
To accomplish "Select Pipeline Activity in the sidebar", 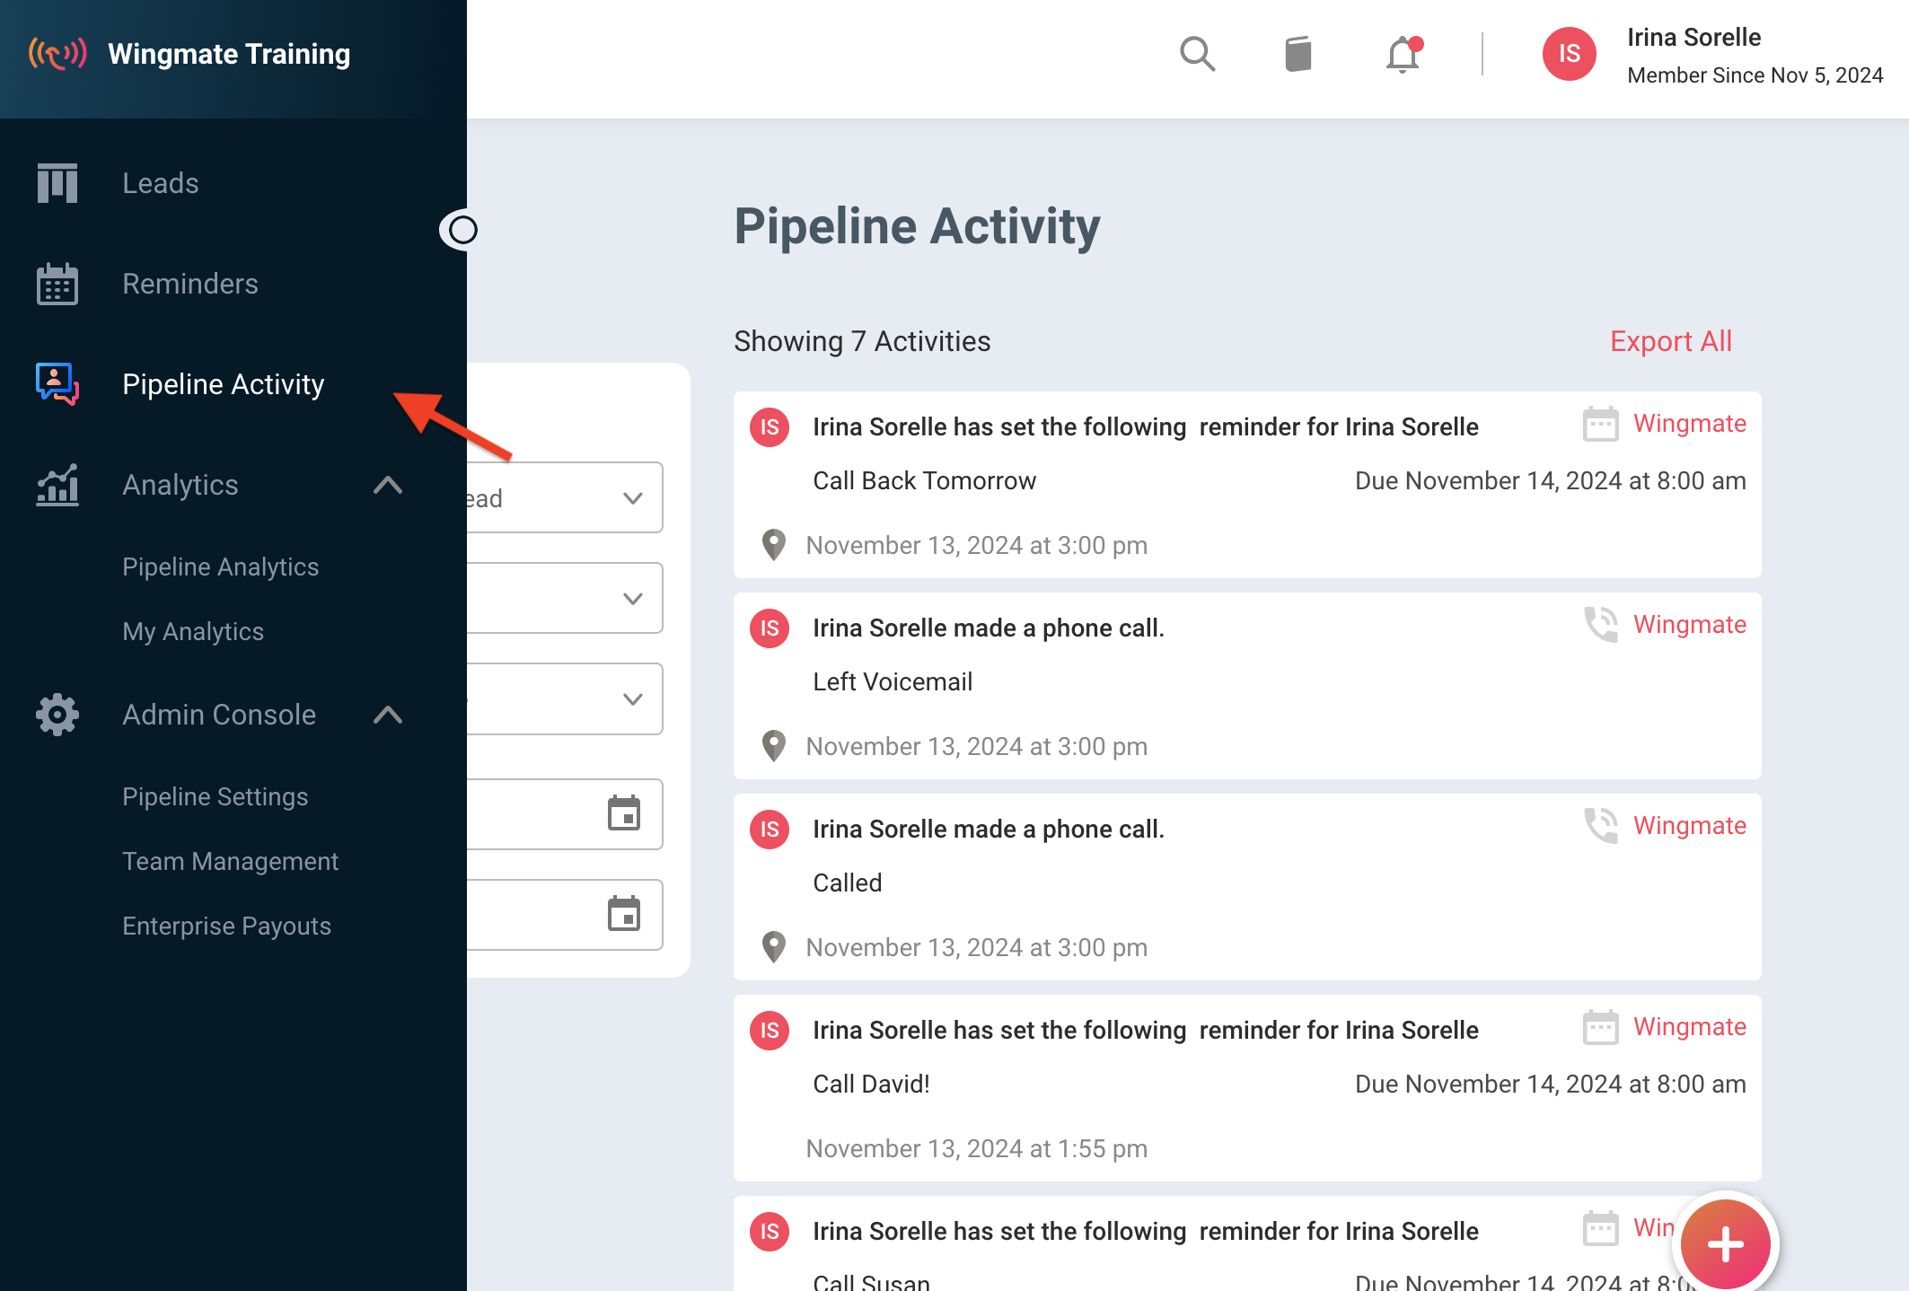I will point(224,384).
